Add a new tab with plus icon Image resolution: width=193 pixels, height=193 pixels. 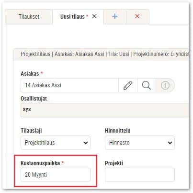[x=115, y=16]
